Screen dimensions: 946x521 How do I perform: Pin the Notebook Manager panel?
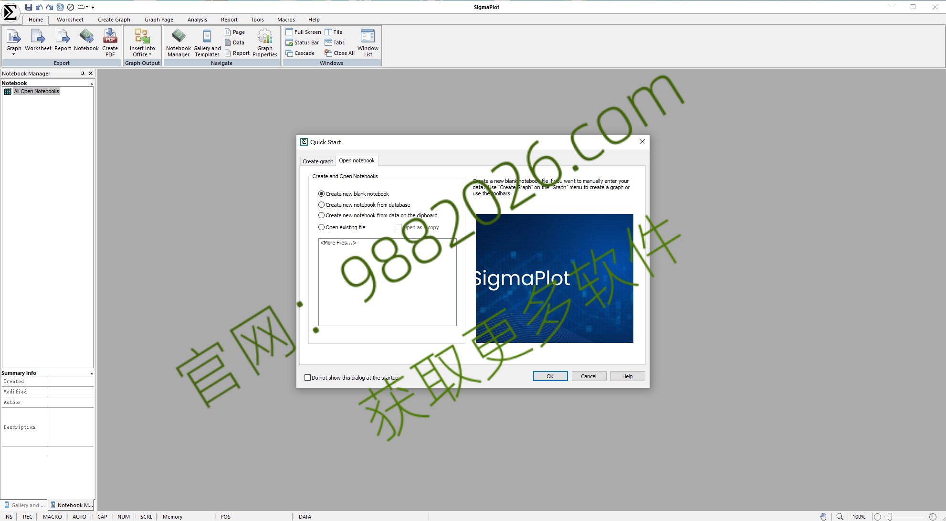tap(83, 74)
